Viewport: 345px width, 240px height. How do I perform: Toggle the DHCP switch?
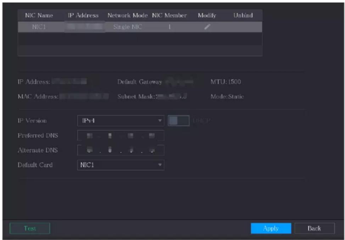pyautogui.click(x=178, y=121)
